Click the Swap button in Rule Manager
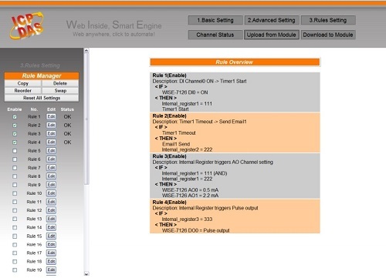Image resolution: width=386 pixels, height=278 pixels. [x=60, y=91]
